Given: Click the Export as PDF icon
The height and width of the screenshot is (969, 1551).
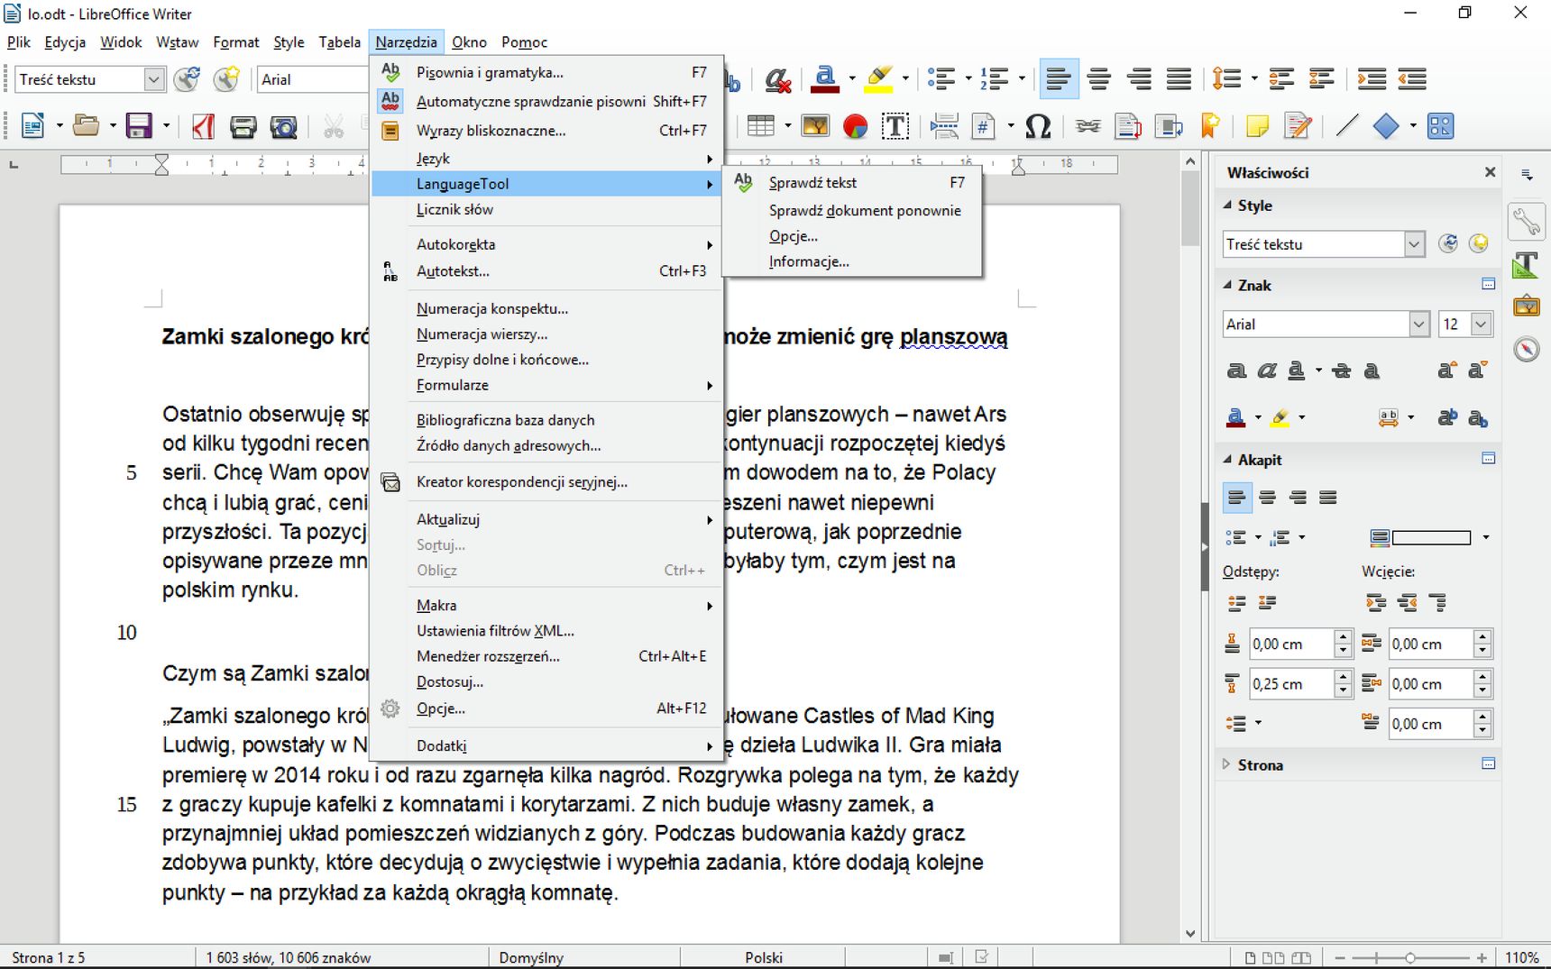Looking at the screenshot, I should (203, 126).
